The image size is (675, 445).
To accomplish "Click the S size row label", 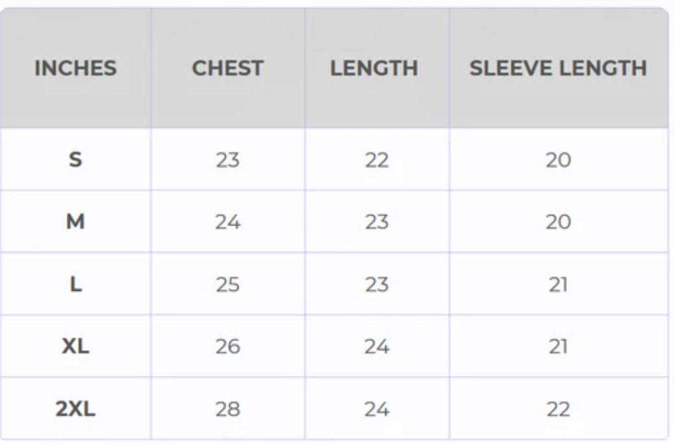I will pyautogui.click(x=75, y=159).
